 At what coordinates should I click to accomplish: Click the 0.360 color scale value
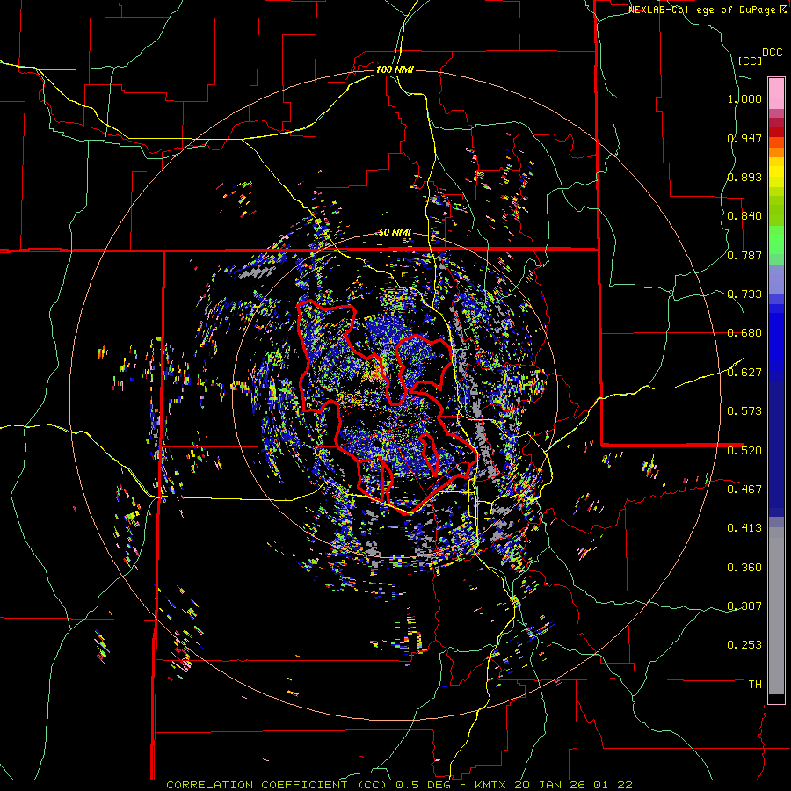(x=744, y=568)
